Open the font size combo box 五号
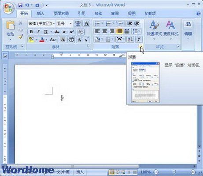Image resolution: width=203 pixels, height=176 pixels. point(64,23)
